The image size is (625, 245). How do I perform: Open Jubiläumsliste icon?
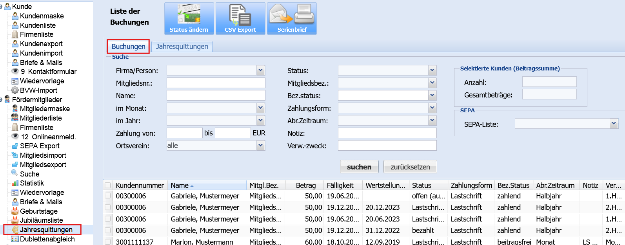15,220
